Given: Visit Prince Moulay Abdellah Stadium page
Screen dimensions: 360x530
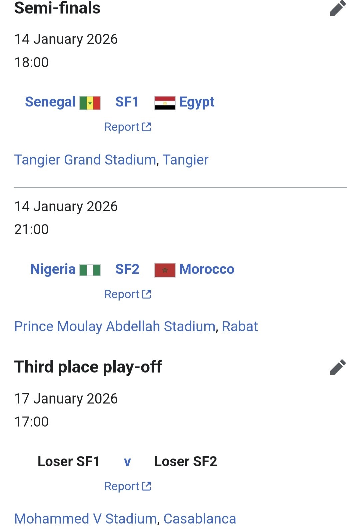Looking at the screenshot, I should tap(115, 327).
